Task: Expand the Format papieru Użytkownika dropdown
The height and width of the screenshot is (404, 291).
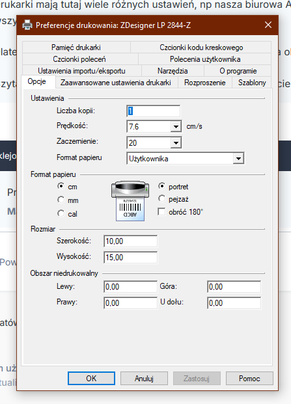Action: pos(238,159)
